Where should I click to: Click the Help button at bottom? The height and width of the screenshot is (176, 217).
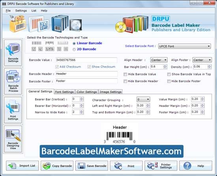click(x=196, y=166)
